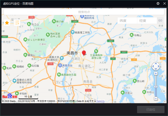
Task: Click the 安义古村群景区 icon
Action: [25, 40]
